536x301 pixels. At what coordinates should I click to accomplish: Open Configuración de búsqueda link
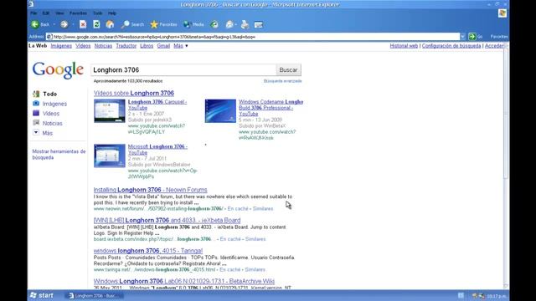[x=451, y=46]
